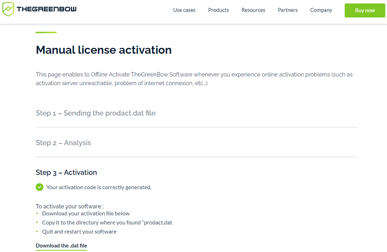The height and width of the screenshot is (252, 387).
Task: Open the Use cases menu
Action: point(184,10)
